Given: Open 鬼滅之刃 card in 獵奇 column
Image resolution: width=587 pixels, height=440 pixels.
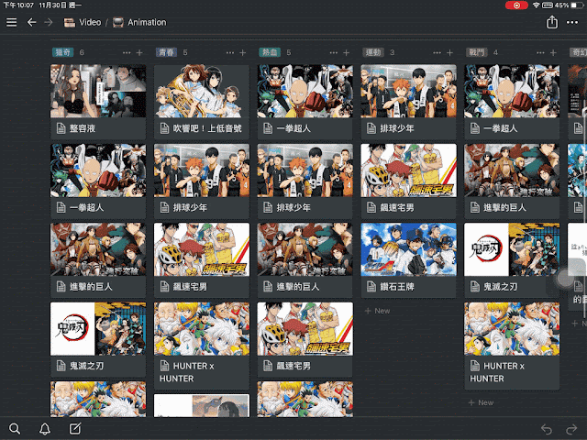Looking at the screenshot, I should pyautogui.click(x=98, y=340).
